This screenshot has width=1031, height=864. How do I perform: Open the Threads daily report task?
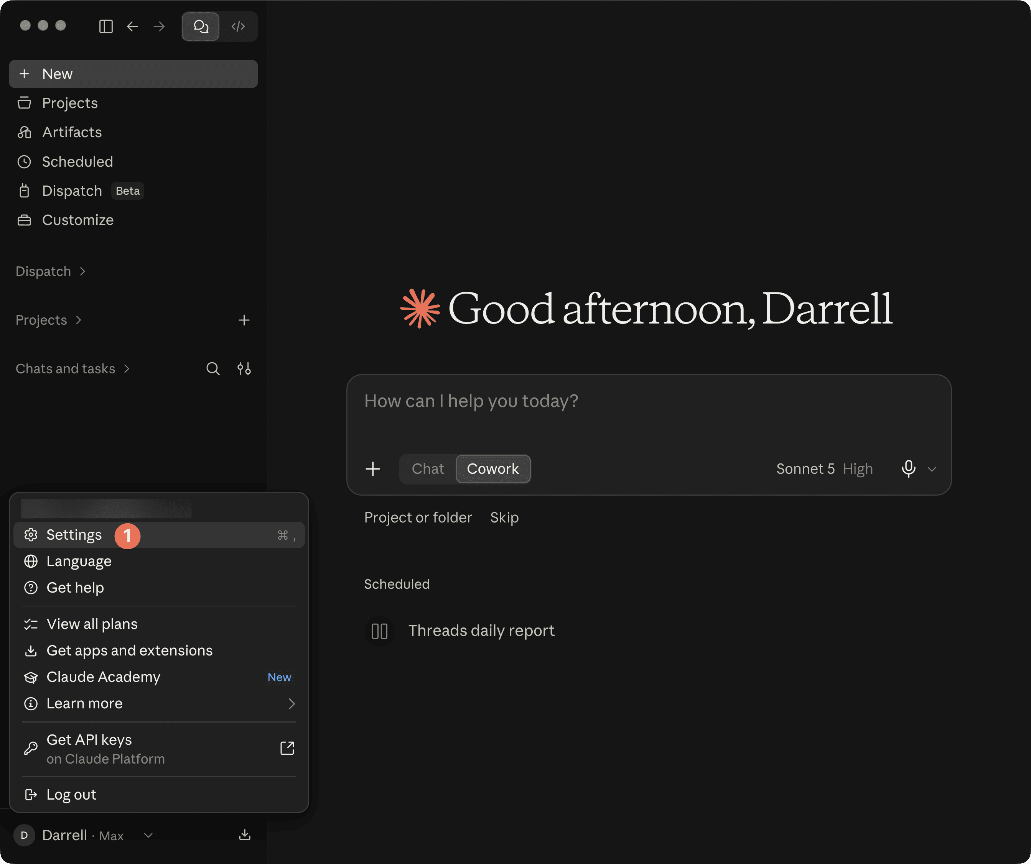click(x=481, y=631)
